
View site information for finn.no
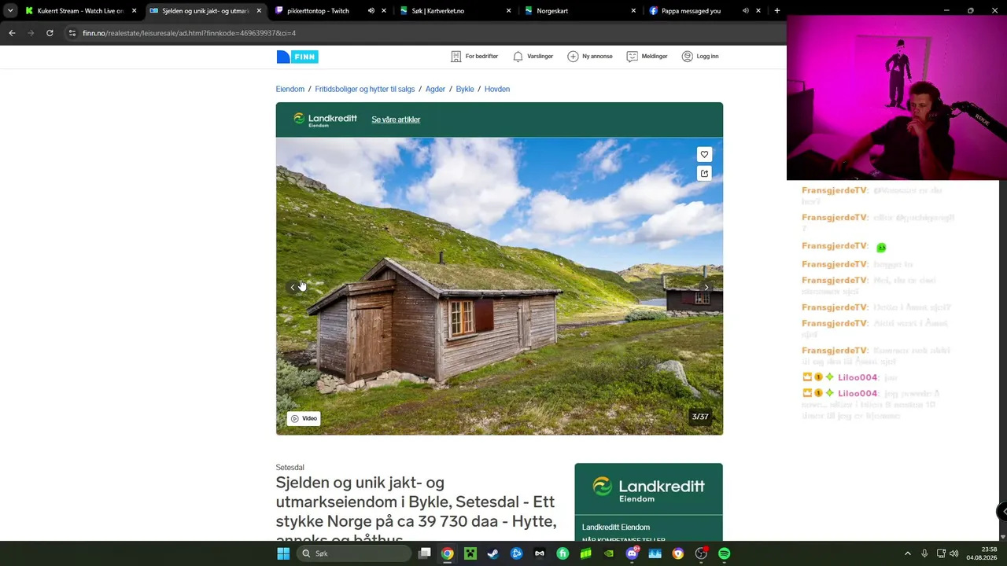[x=72, y=33]
